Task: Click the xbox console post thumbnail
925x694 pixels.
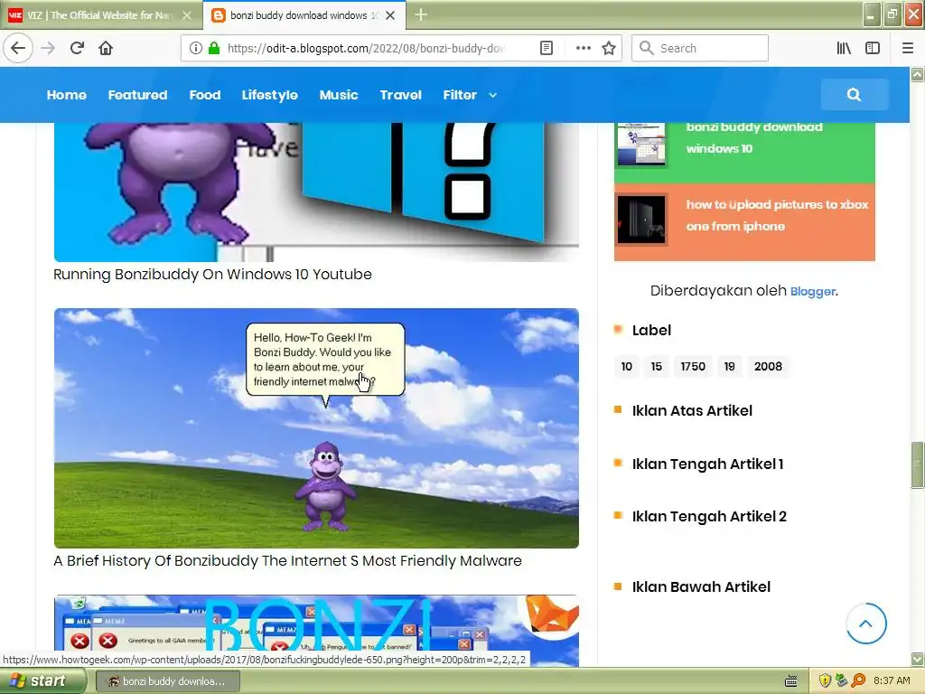Action: click(641, 219)
